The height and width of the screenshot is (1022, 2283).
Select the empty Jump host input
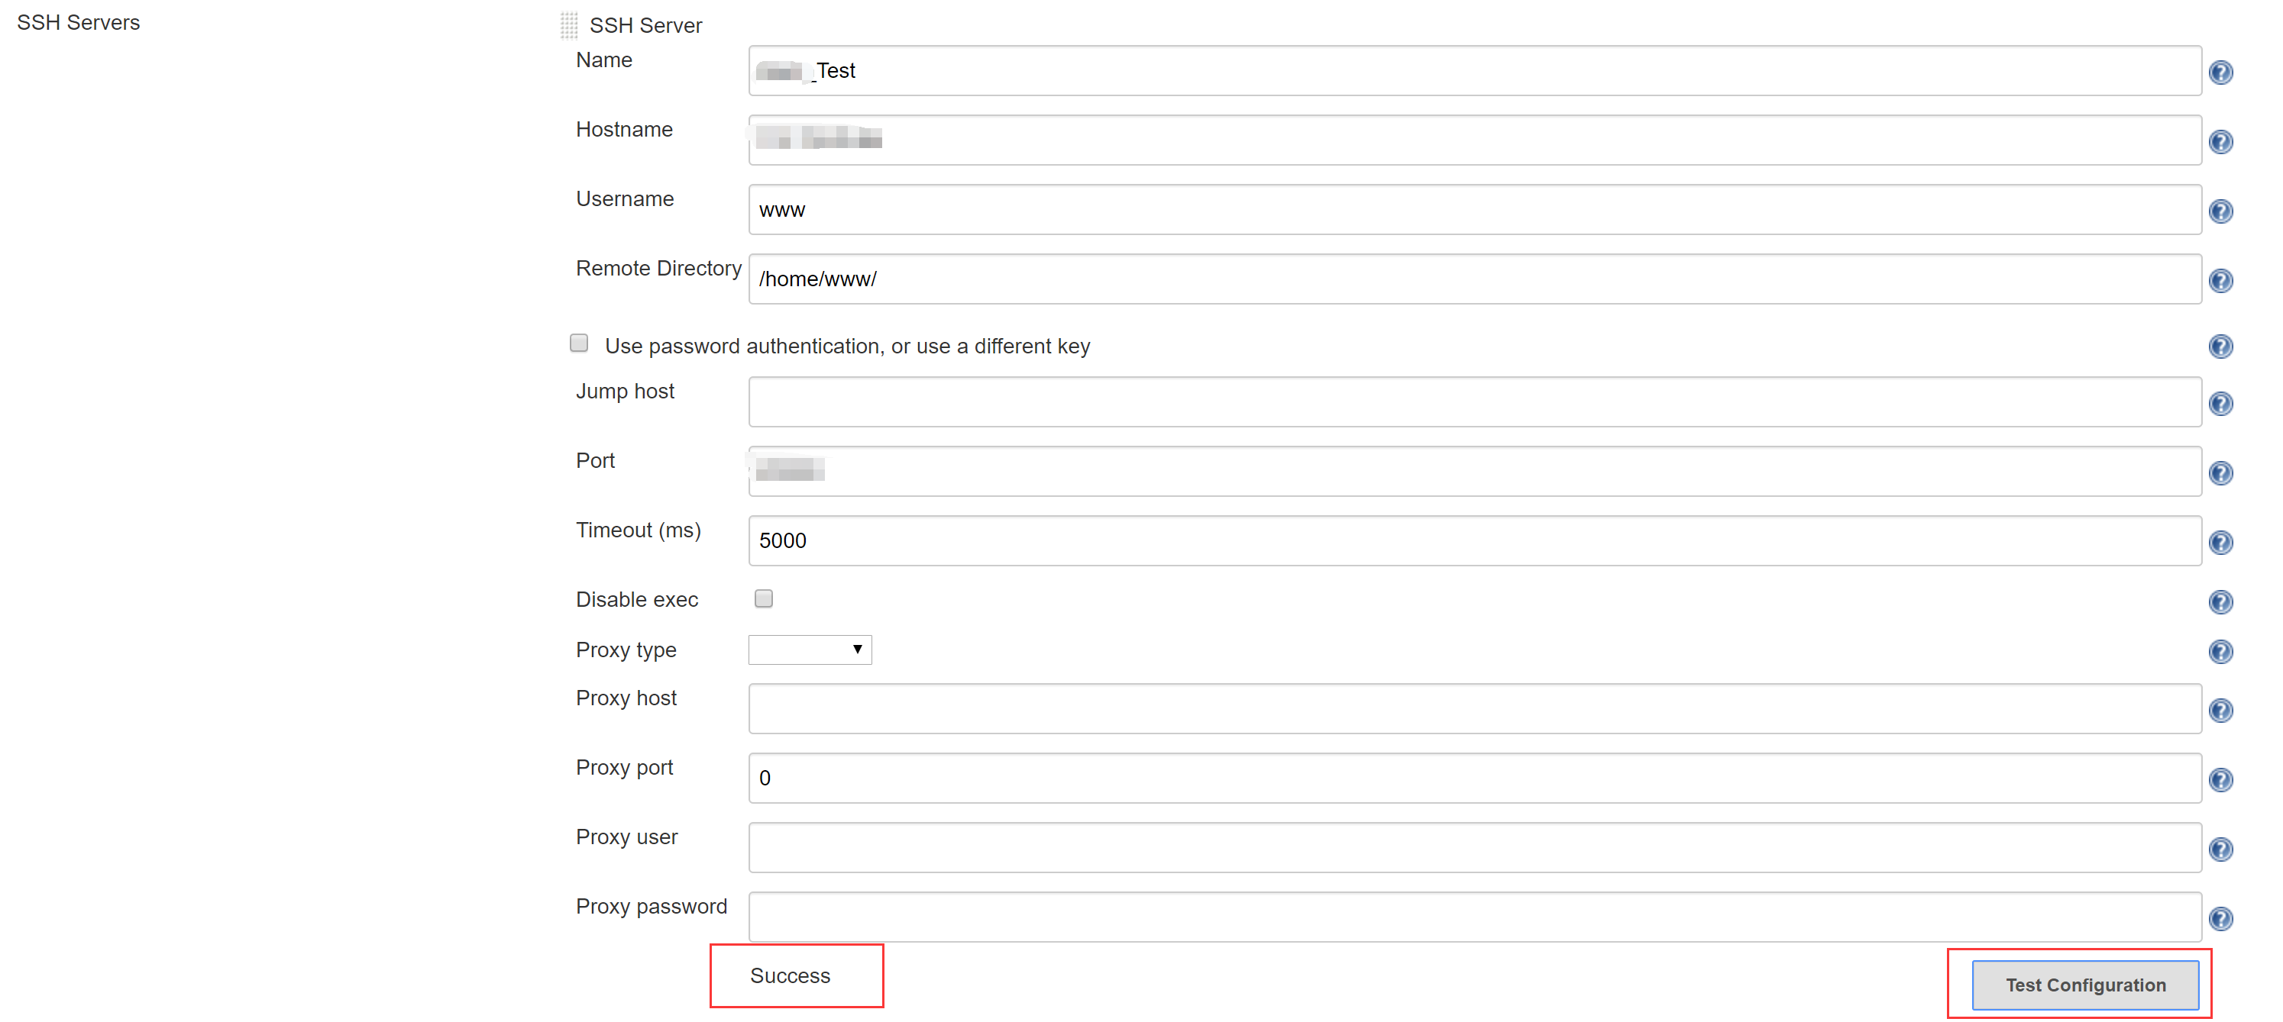point(1474,402)
